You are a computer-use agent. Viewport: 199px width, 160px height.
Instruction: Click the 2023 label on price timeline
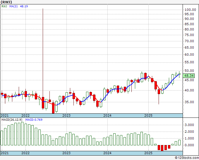click(x=66, y=115)
